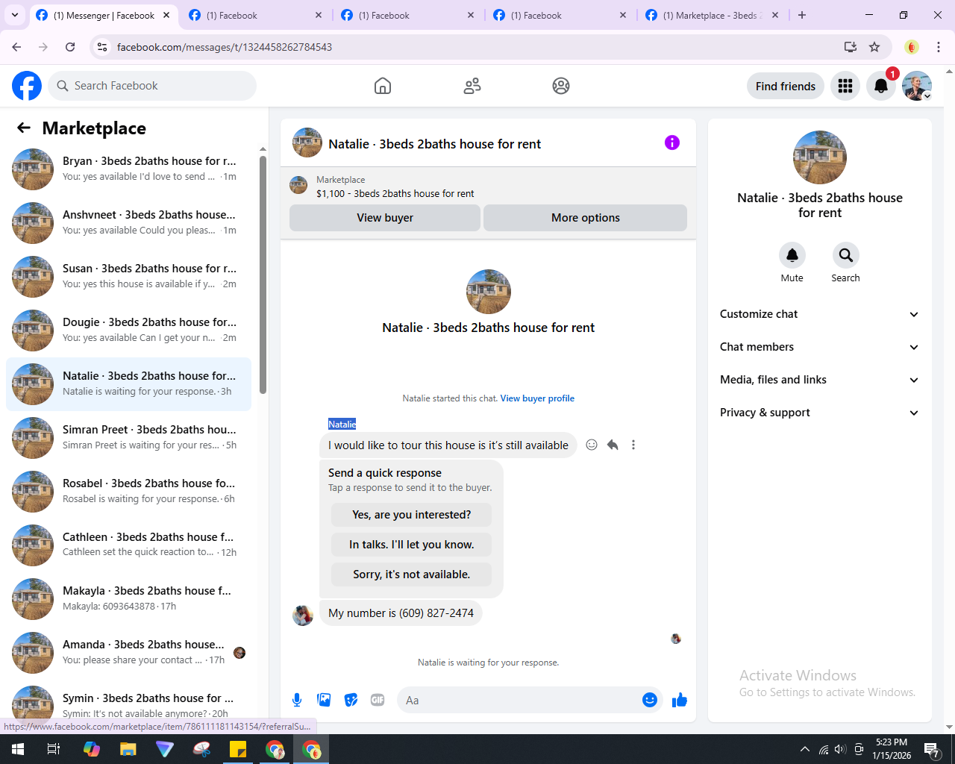Open Anshvneet's conversation in the list
Image resolution: width=955 pixels, height=764 pixels.
128,223
